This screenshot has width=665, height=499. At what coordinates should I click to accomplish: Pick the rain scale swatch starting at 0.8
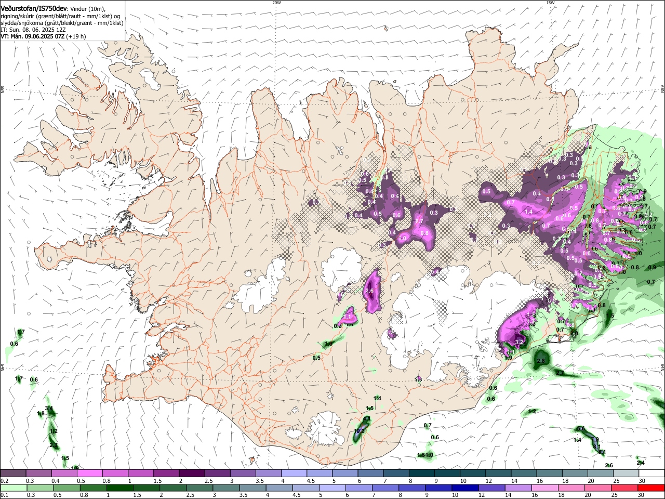coord(93,488)
